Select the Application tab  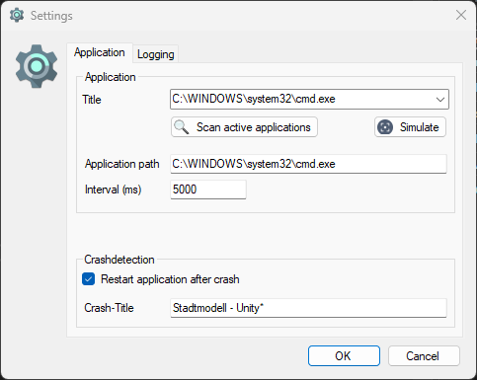click(100, 52)
